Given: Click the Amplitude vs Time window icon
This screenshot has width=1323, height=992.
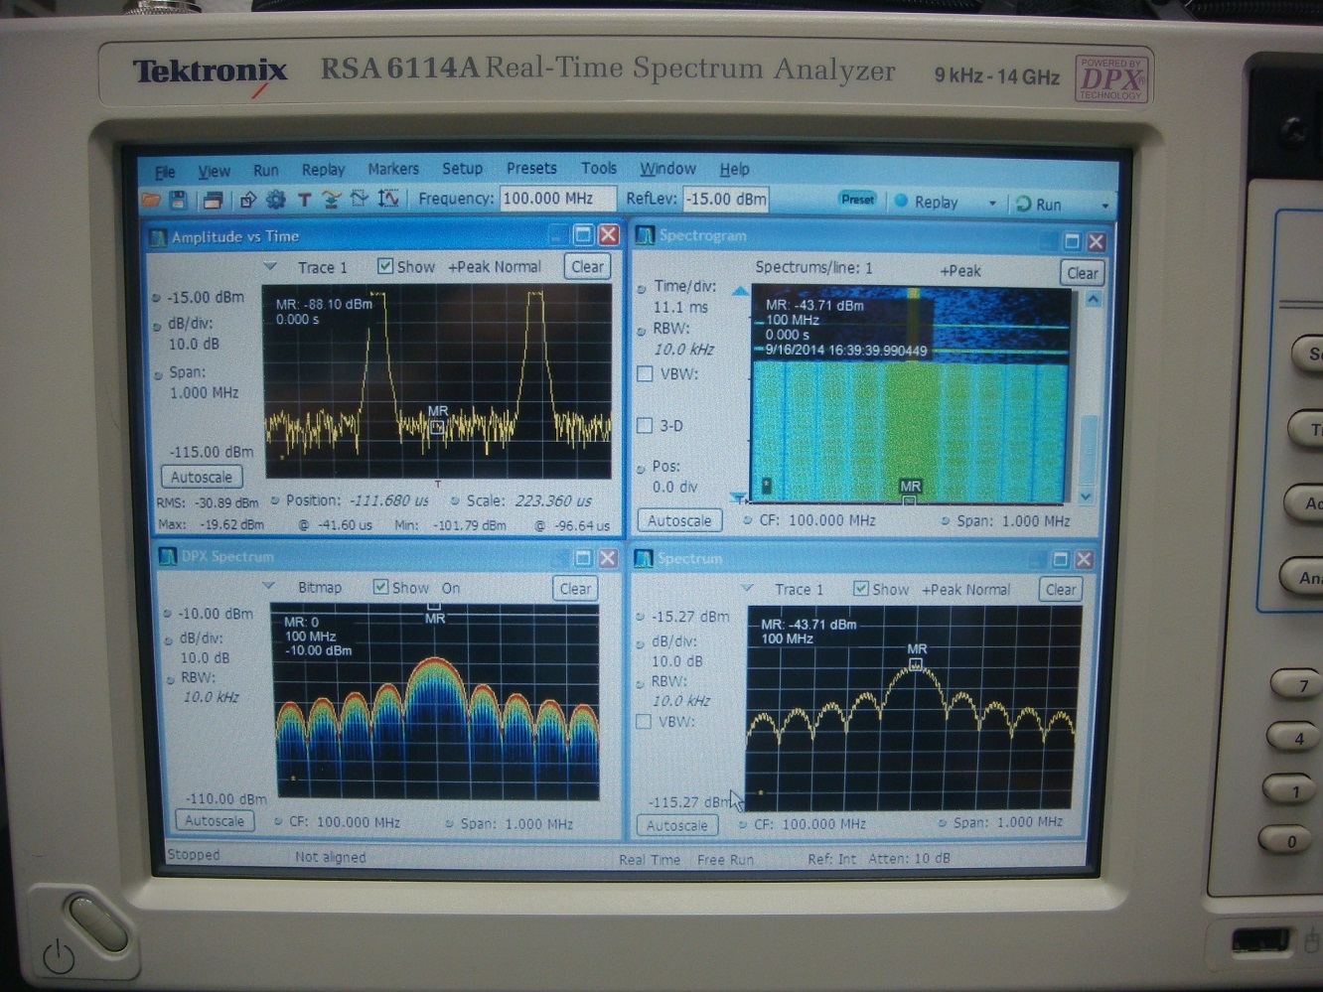Looking at the screenshot, I should (158, 237).
